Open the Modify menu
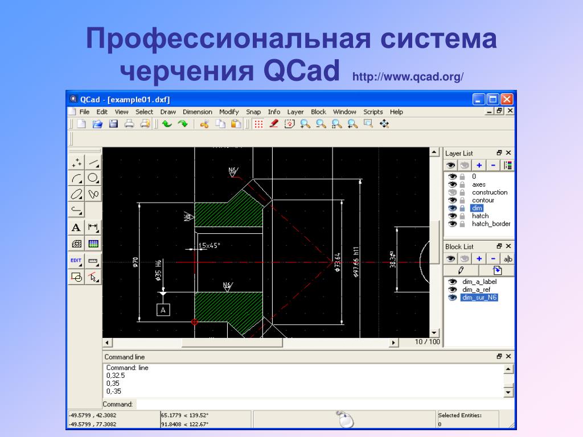 (x=229, y=112)
